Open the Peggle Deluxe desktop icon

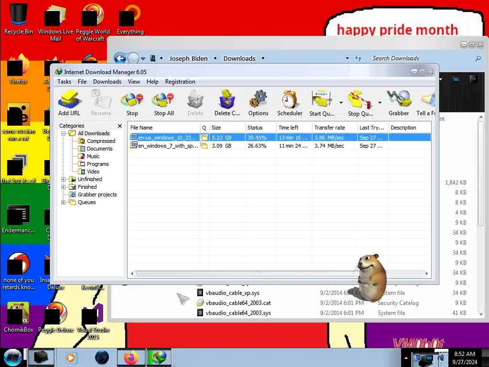(x=56, y=317)
